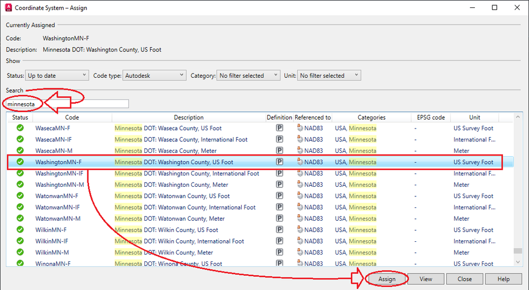Click the projected definition icon of WasecaMN-F
Image resolution: width=529 pixels, height=290 pixels.
[x=279, y=128]
